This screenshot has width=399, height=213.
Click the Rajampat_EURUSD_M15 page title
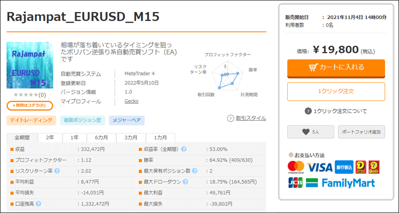click(83, 17)
